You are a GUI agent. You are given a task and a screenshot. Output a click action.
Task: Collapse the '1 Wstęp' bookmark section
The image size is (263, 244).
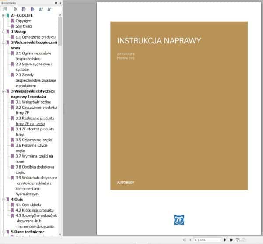(3, 32)
